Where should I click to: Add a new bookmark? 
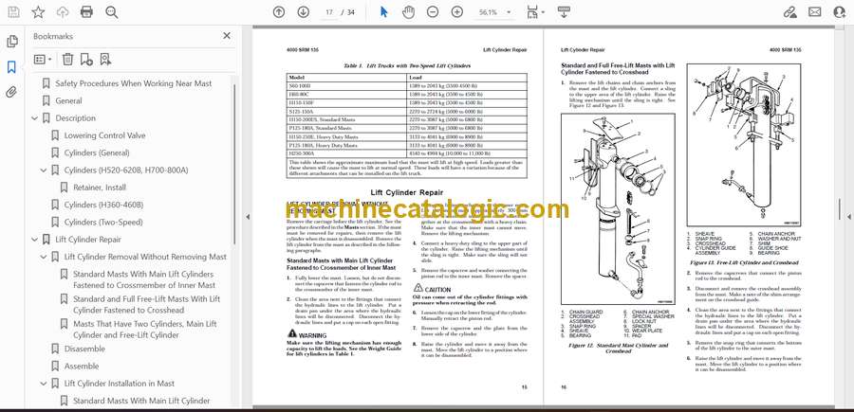tap(86, 60)
